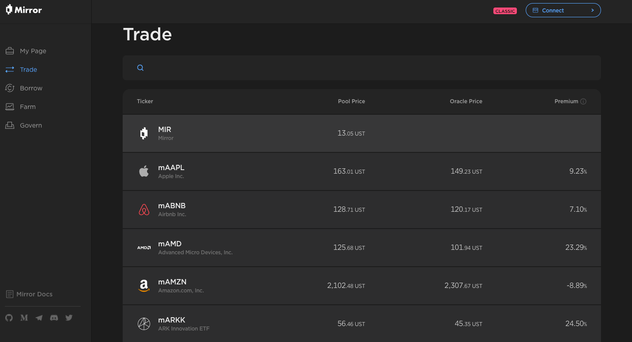Open the Borrow section
The height and width of the screenshot is (342, 632).
31,88
